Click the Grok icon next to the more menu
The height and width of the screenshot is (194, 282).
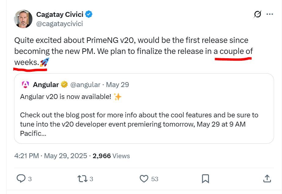[258, 14]
